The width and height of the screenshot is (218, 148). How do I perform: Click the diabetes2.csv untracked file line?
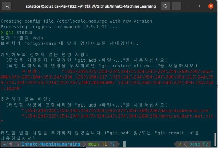[x=116, y=110]
